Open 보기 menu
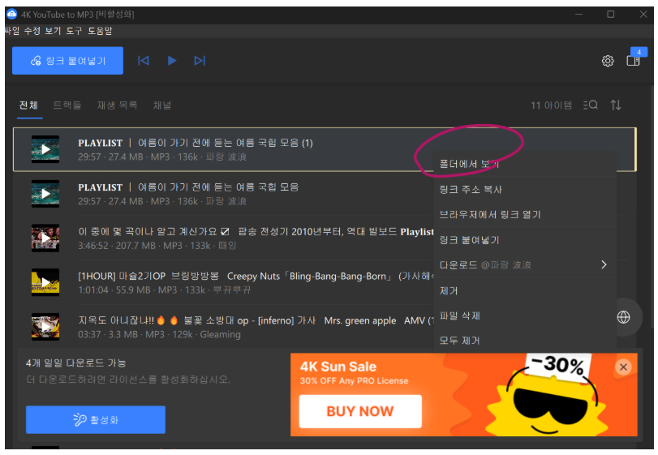 (53, 31)
